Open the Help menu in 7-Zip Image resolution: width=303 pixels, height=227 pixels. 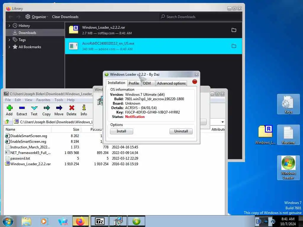tap(71, 100)
